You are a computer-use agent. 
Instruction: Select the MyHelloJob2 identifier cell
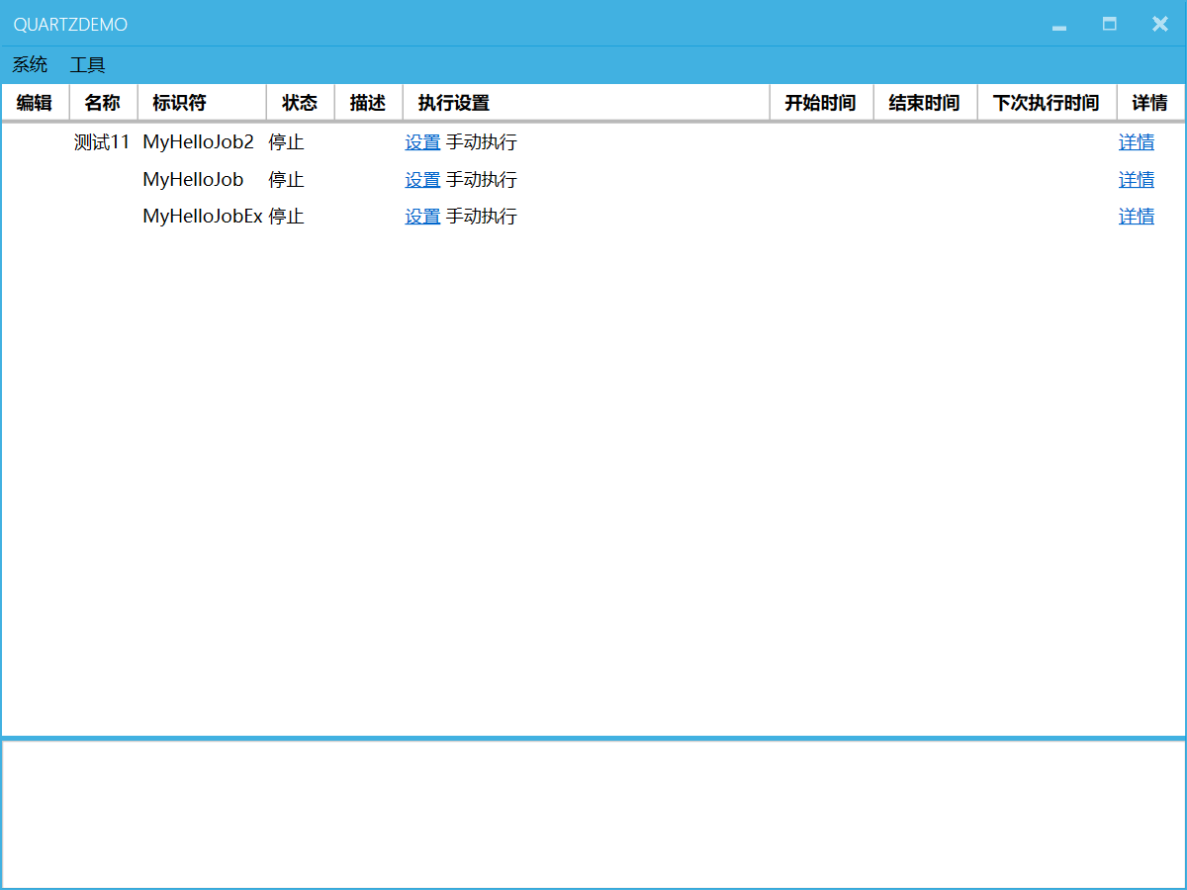(x=199, y=142)
